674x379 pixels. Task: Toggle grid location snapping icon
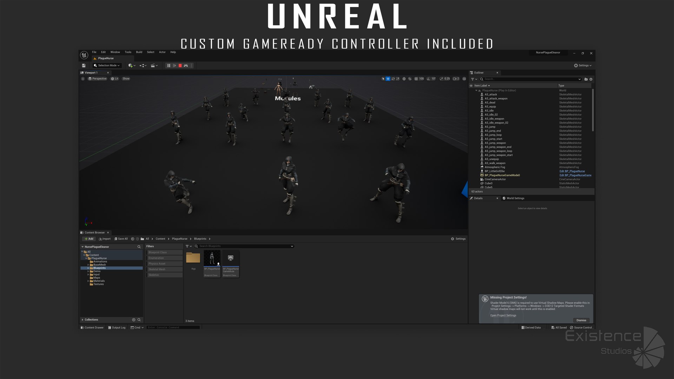pos(416,79)
